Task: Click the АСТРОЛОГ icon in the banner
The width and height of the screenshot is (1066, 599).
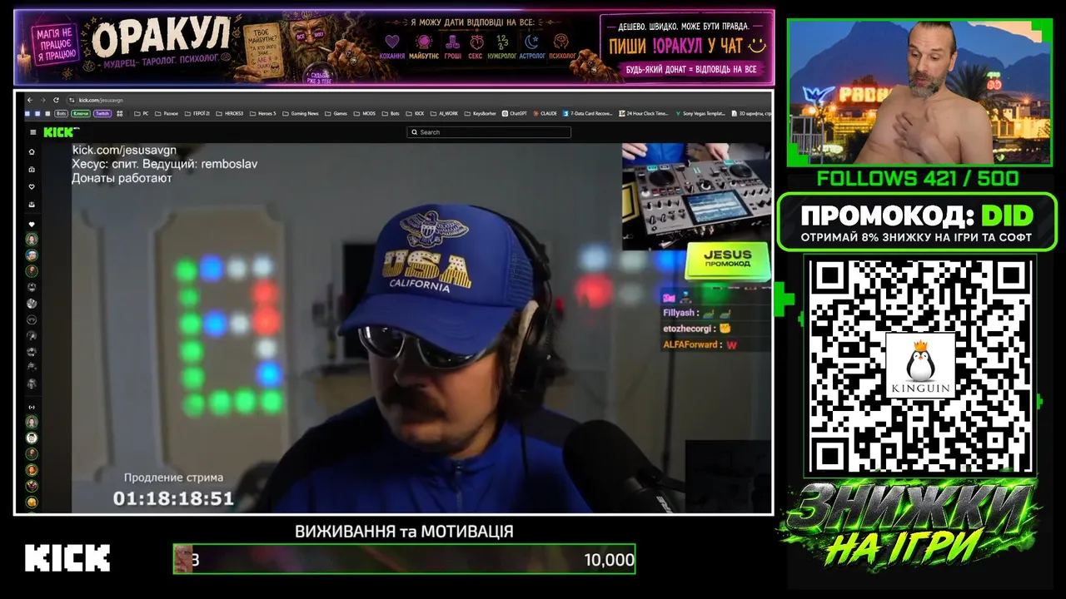Action: point(532,42)
